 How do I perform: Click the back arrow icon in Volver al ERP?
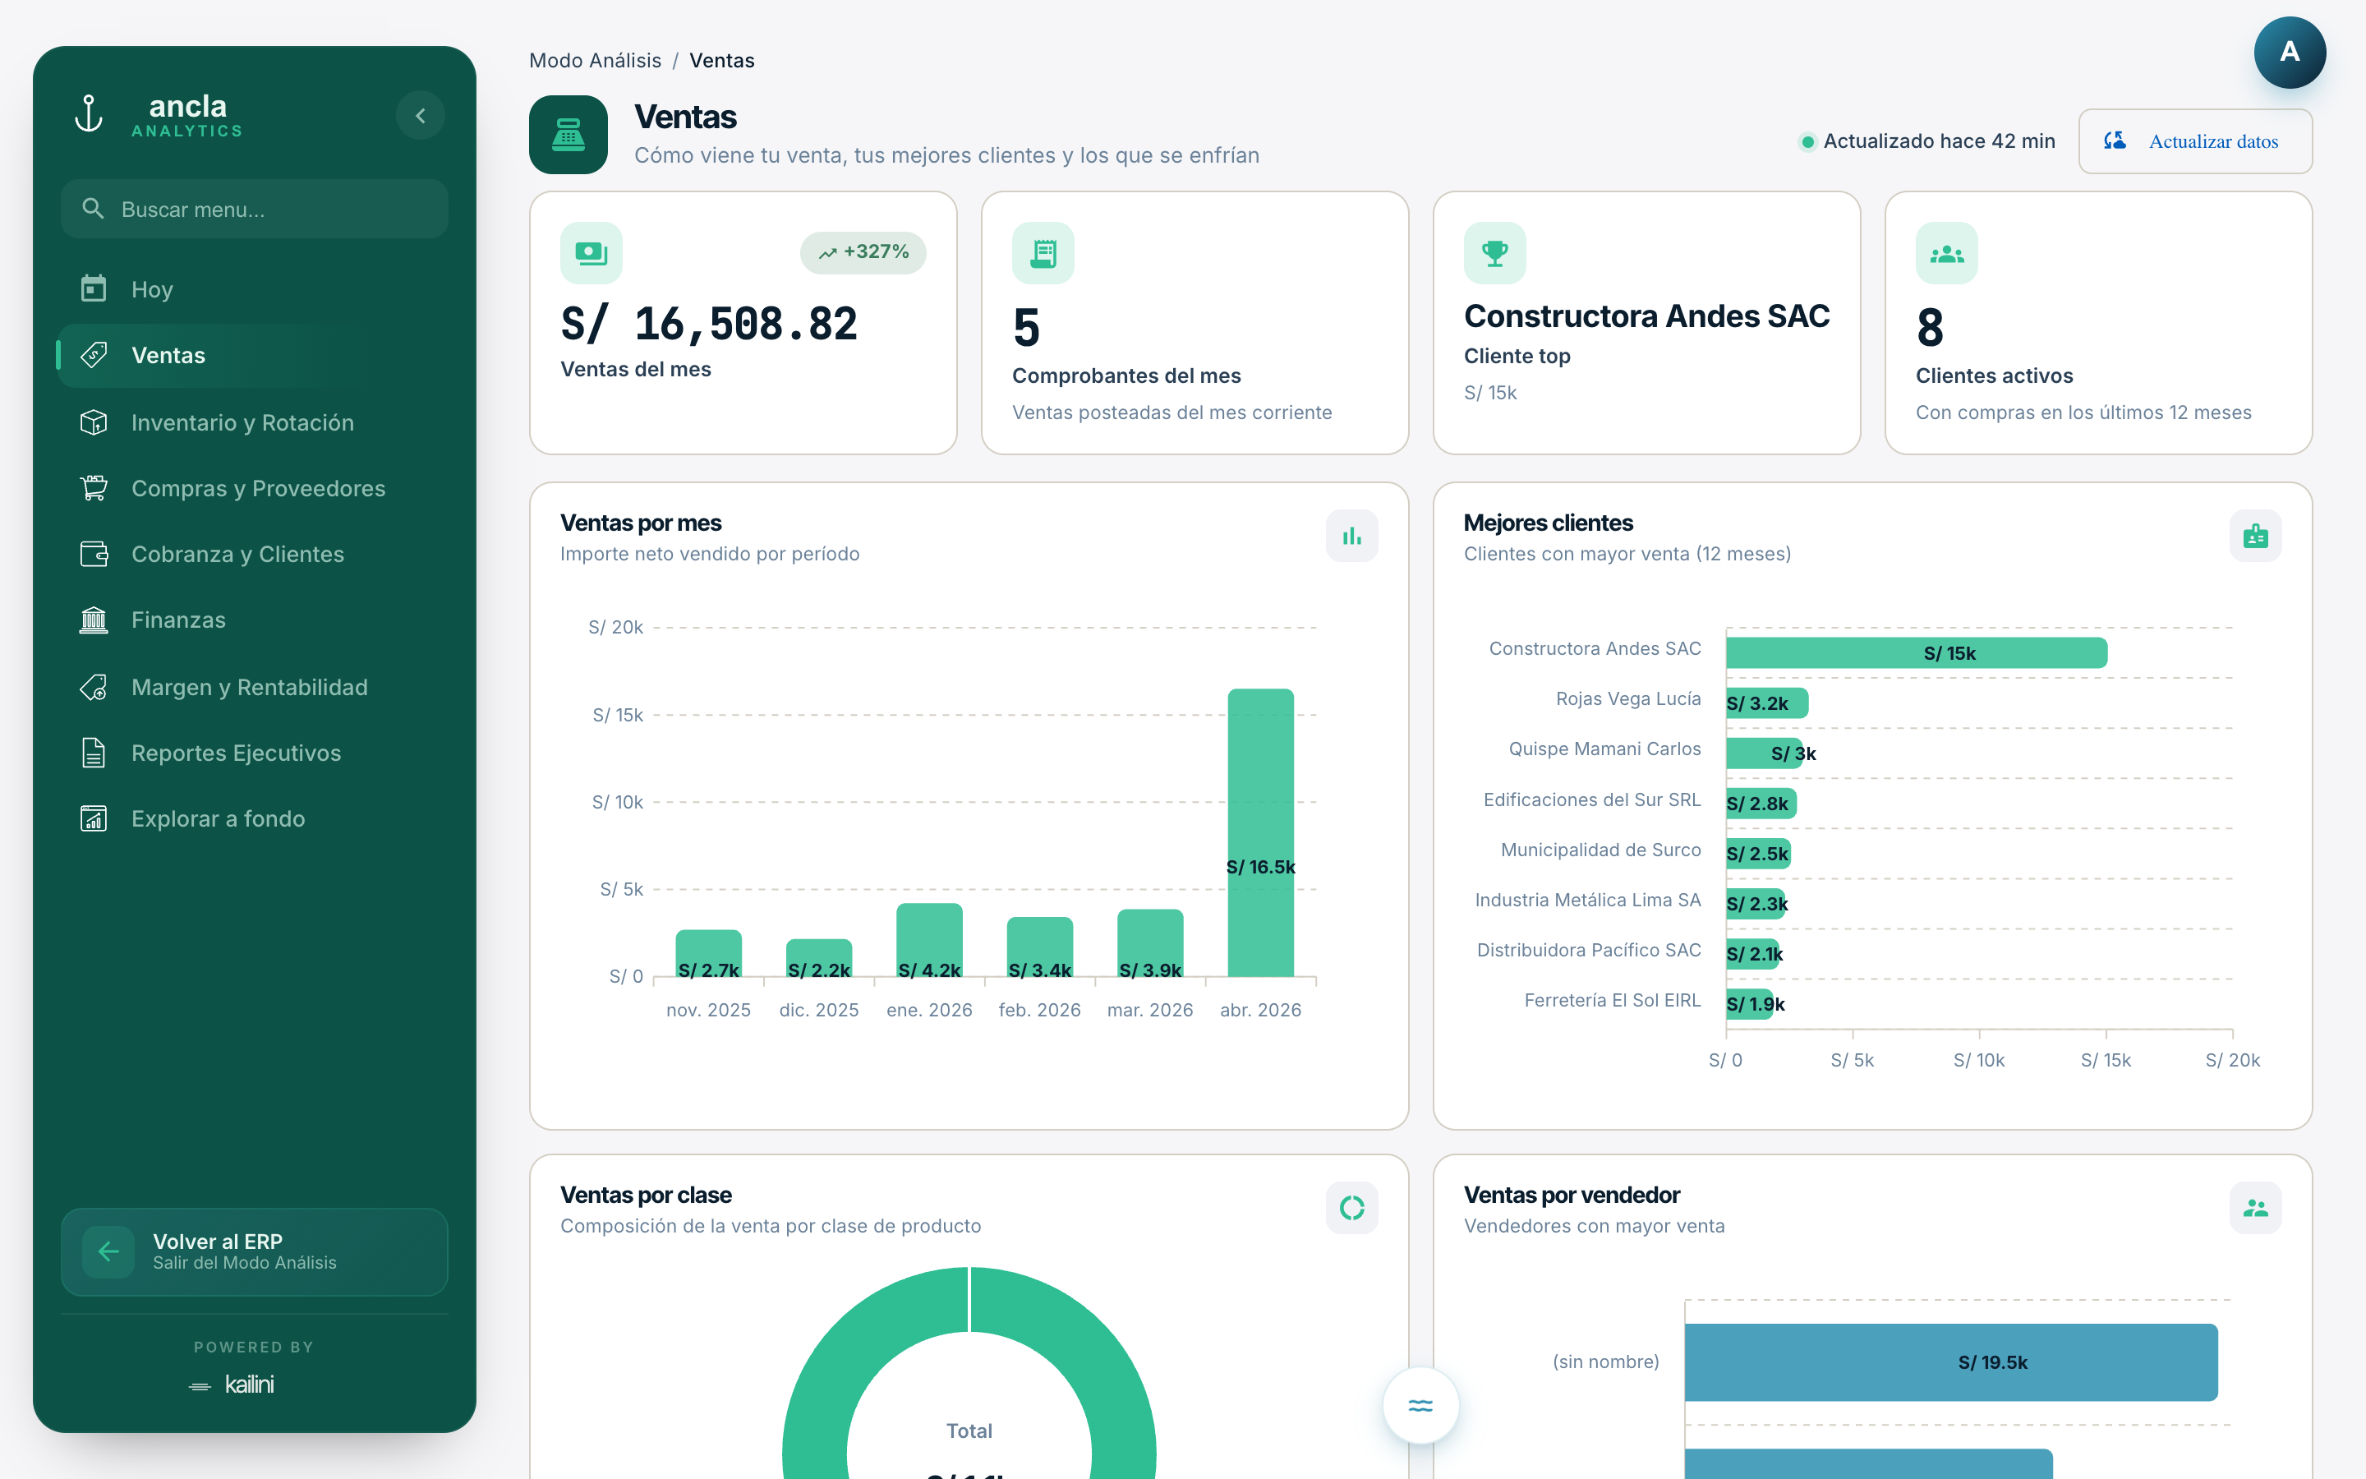108,1251
